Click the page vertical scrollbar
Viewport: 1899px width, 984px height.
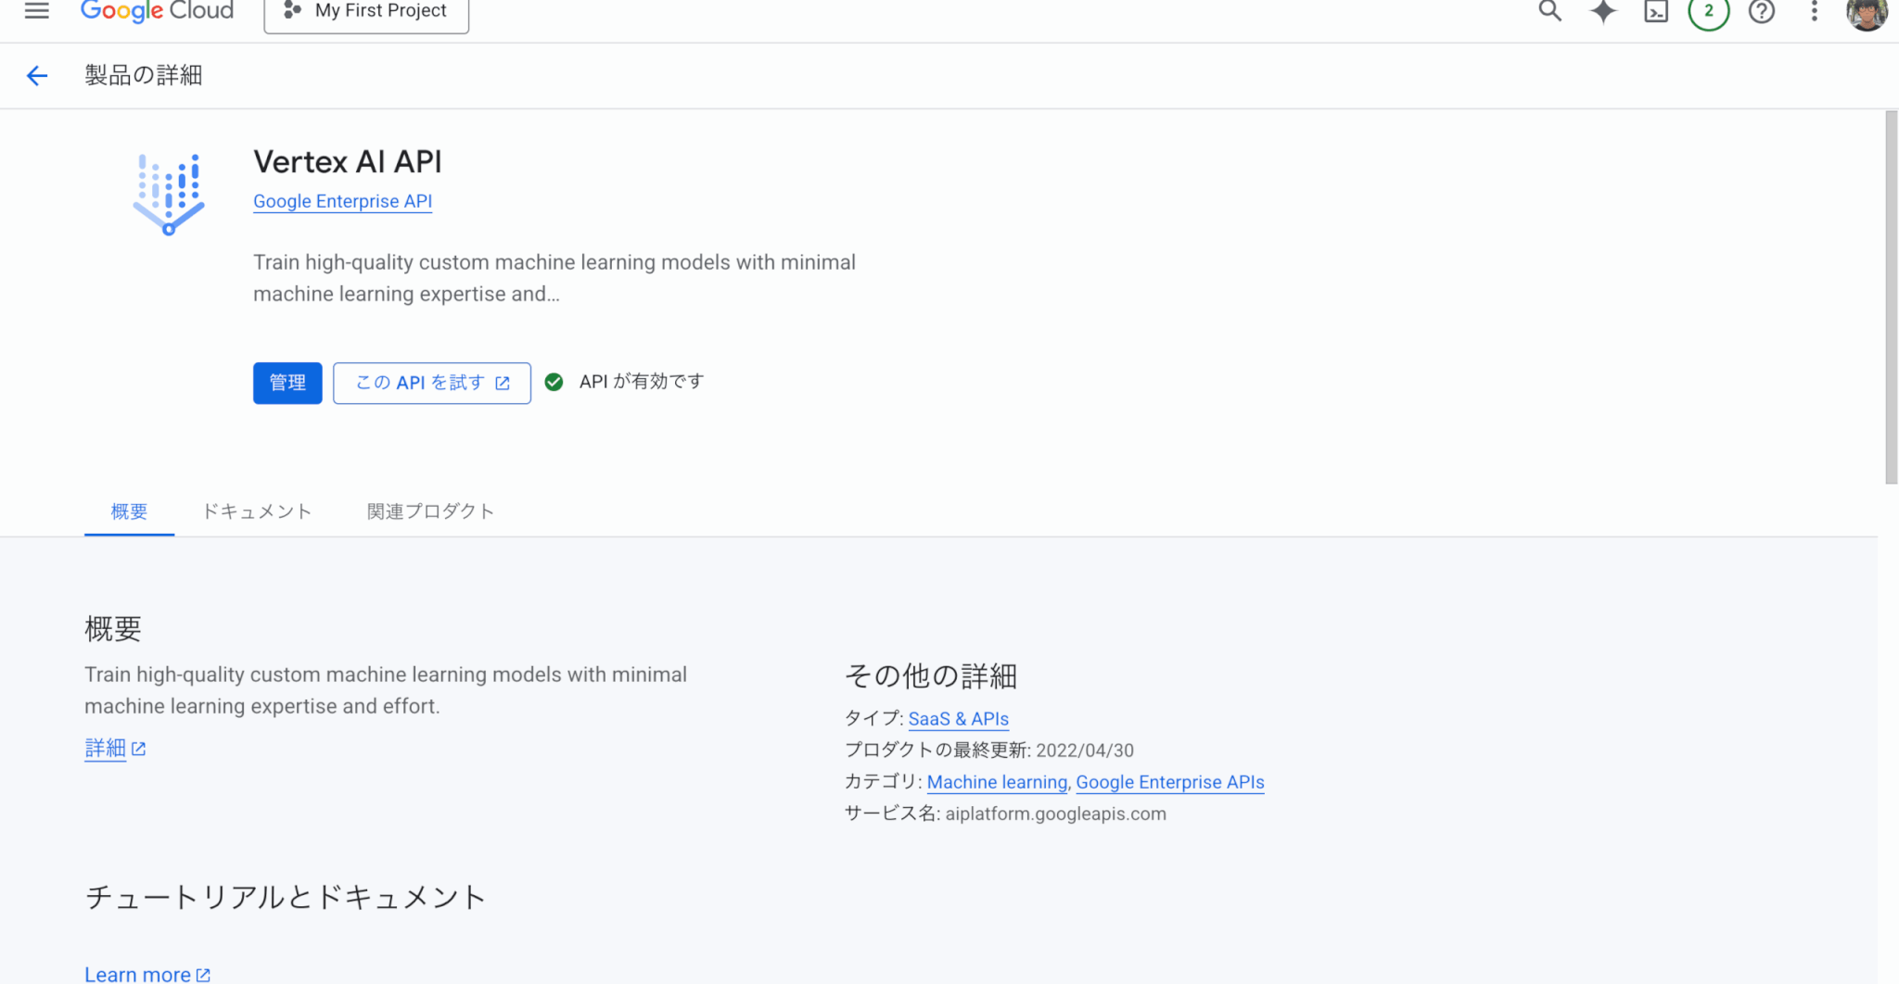click(1891, 296)
